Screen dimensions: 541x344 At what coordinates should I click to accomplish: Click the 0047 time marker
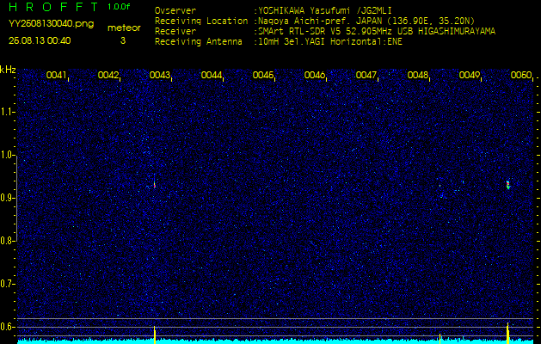[366, 75]
